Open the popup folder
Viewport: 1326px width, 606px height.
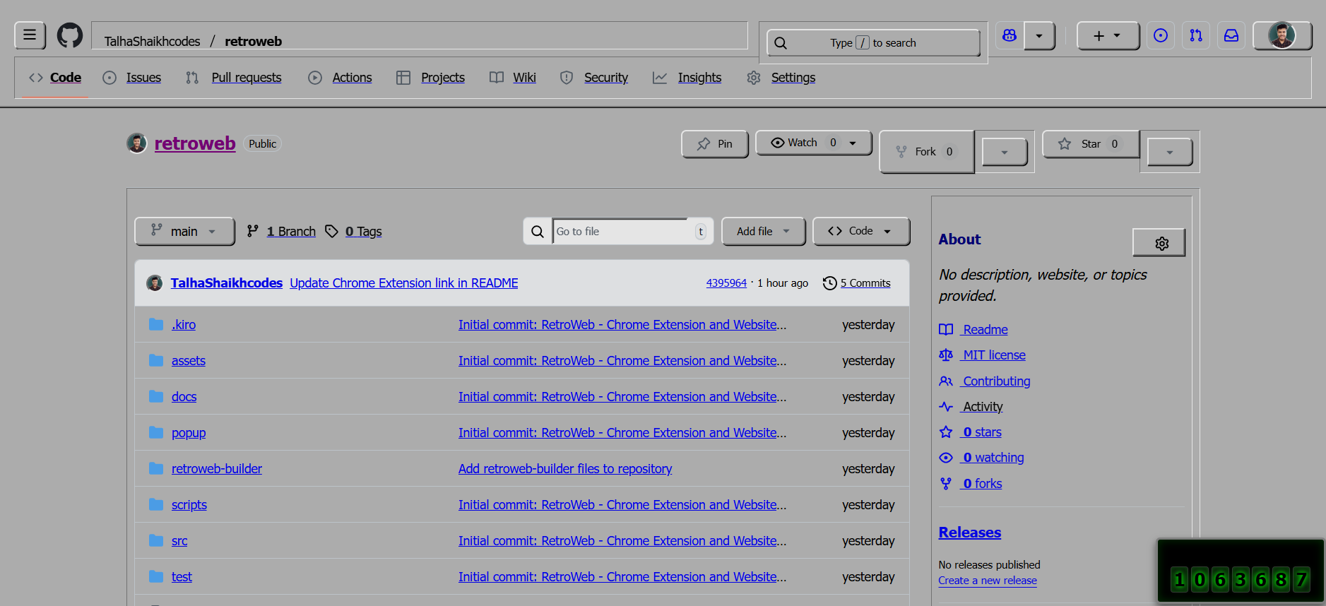tap(189, 433)
